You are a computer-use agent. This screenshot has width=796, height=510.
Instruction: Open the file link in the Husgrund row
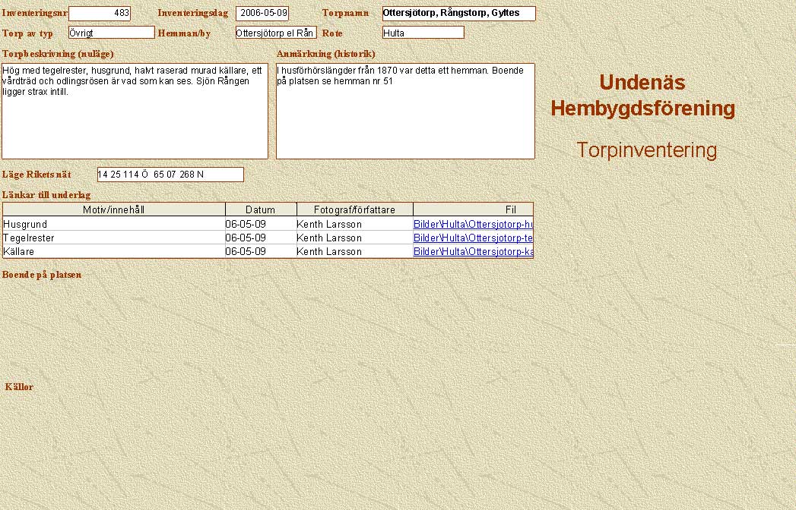point(472,224)
